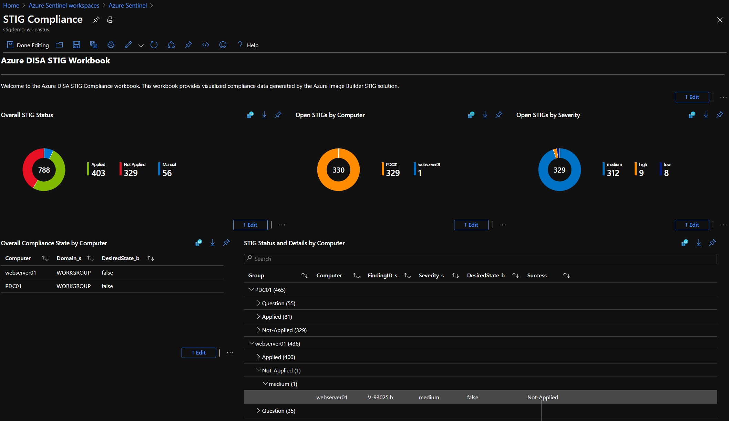Open ellipsis menu beside the welcome text Edit button
729x421 pixels.
click(723, 97)
